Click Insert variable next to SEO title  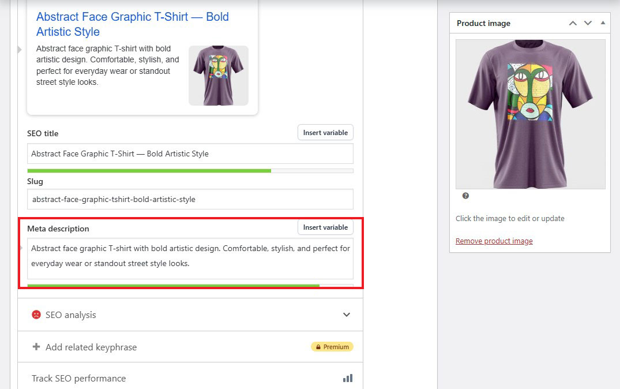325,132
